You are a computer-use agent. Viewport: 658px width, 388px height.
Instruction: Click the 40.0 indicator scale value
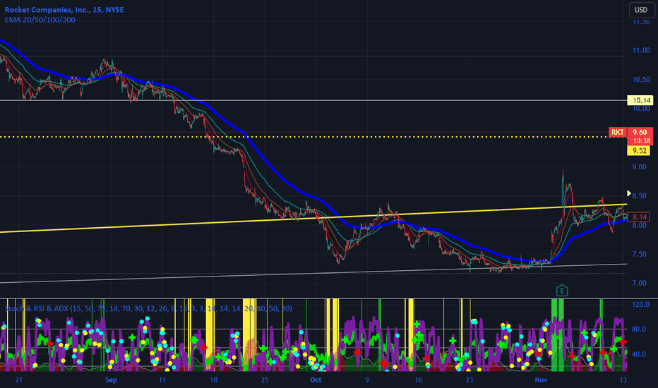point(640,354)
